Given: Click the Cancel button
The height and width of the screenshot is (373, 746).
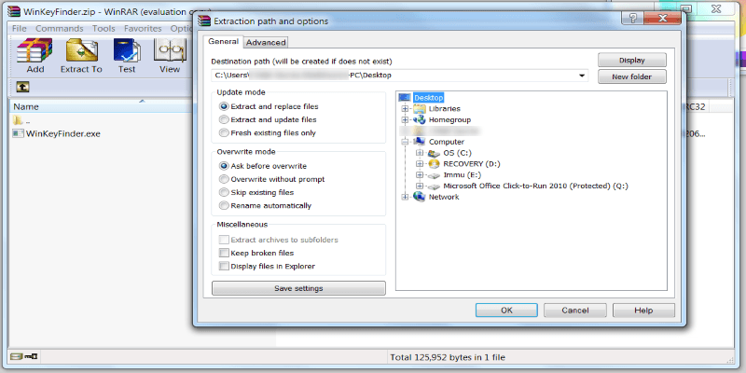Looking at the screenshot, I should [x=574, y=311].
